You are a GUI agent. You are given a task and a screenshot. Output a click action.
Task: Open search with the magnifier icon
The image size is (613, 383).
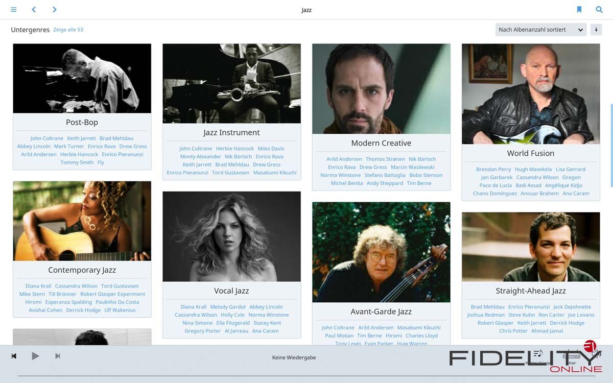tap(599, 10)
